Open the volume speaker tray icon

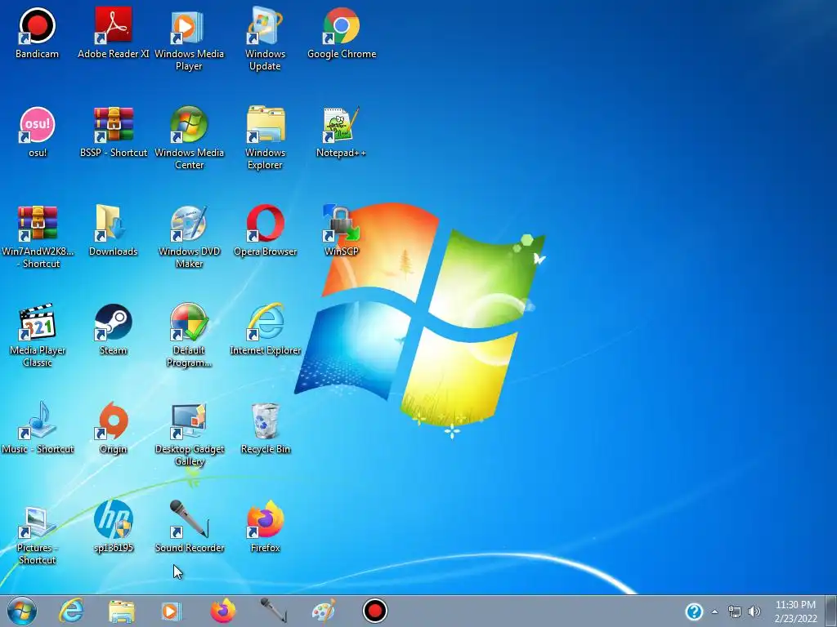coord(754,611)
